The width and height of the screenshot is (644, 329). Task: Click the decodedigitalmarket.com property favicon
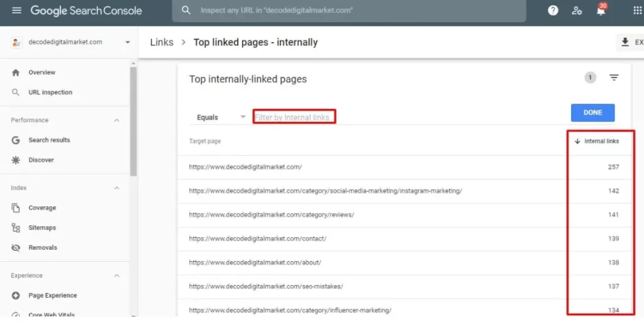point(16,42)
